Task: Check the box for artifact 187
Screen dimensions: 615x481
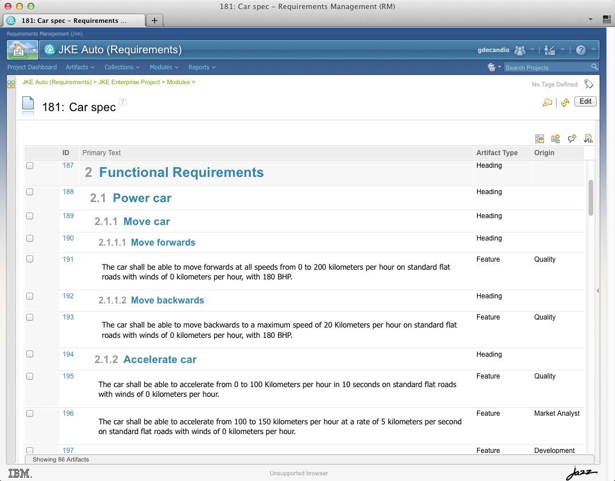Action: [30, 165]
